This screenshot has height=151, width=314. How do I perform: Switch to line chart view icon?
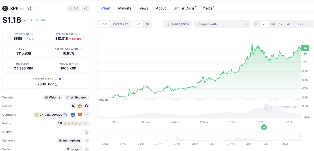pos(138,24)
